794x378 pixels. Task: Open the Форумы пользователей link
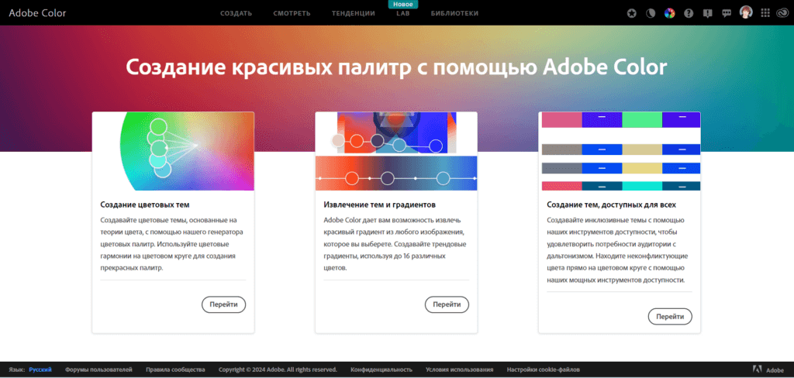pyautogui.click(x=98, y=370)
